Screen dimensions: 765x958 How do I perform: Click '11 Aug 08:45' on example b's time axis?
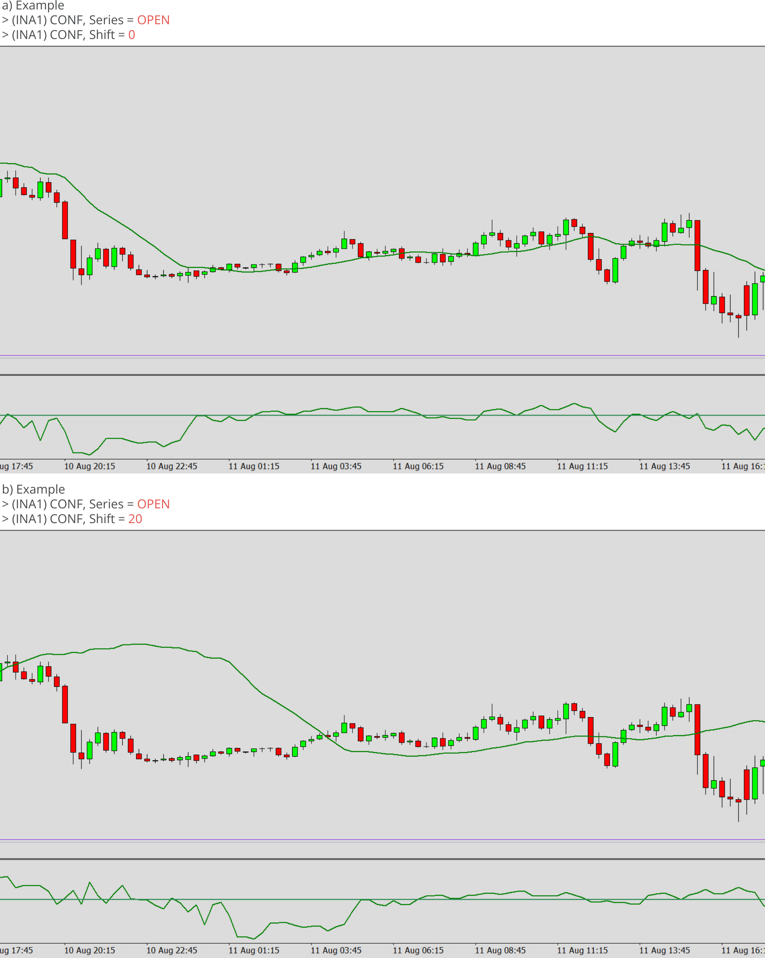click(501, 950)
